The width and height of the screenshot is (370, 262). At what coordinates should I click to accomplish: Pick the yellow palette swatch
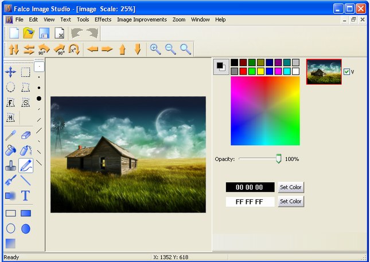pos(260,71)
